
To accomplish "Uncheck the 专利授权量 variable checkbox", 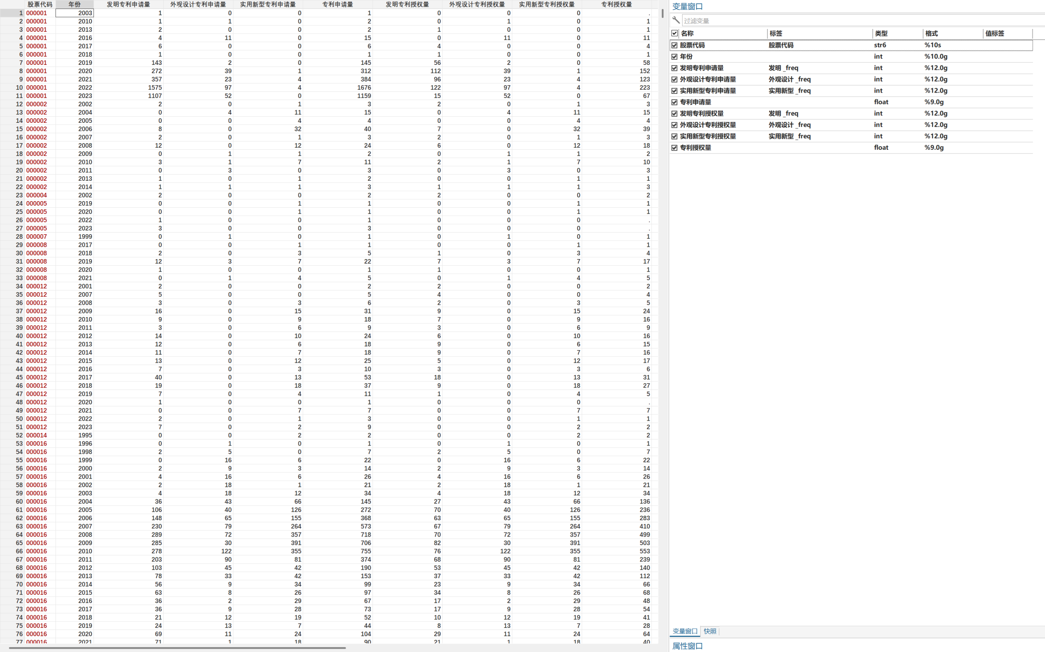I will click(x=674, y=147).
